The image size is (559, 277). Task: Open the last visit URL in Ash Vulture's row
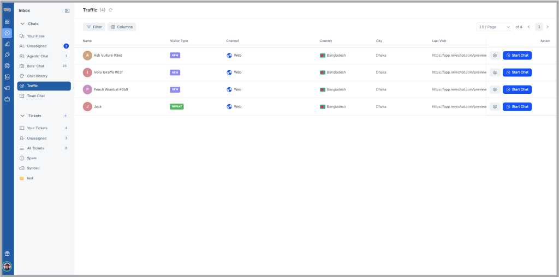(459, 56)
